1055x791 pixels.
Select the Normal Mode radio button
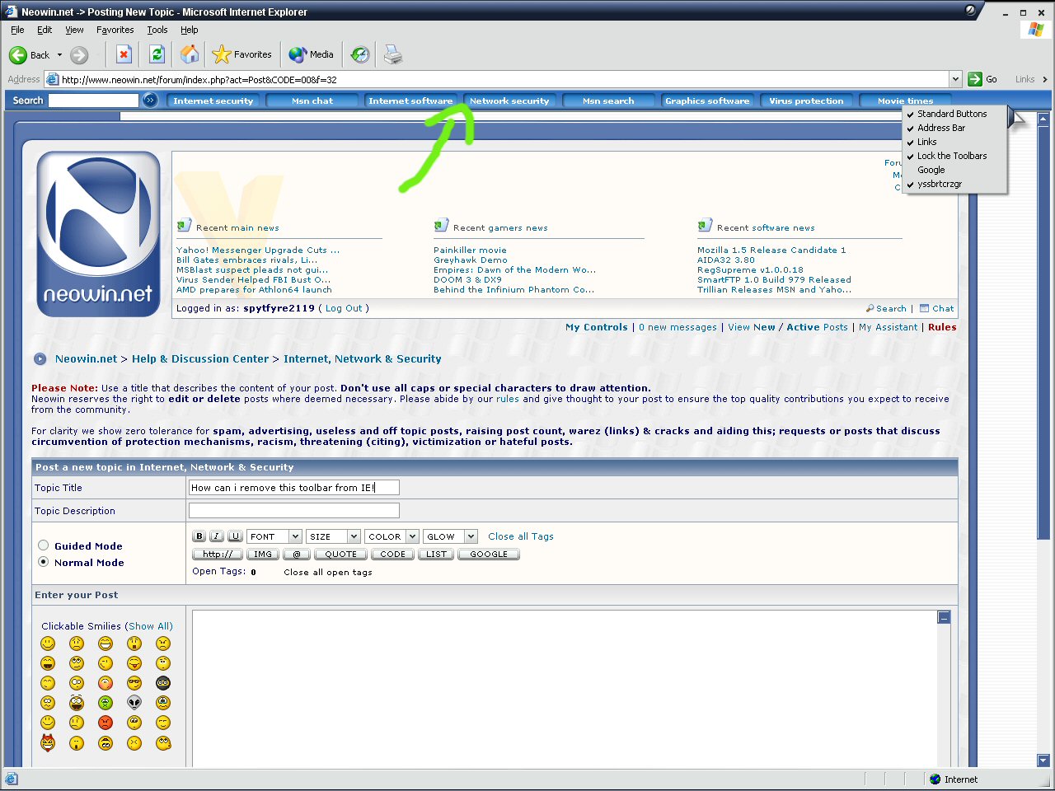pyautogui.click(x=44, y=562)
